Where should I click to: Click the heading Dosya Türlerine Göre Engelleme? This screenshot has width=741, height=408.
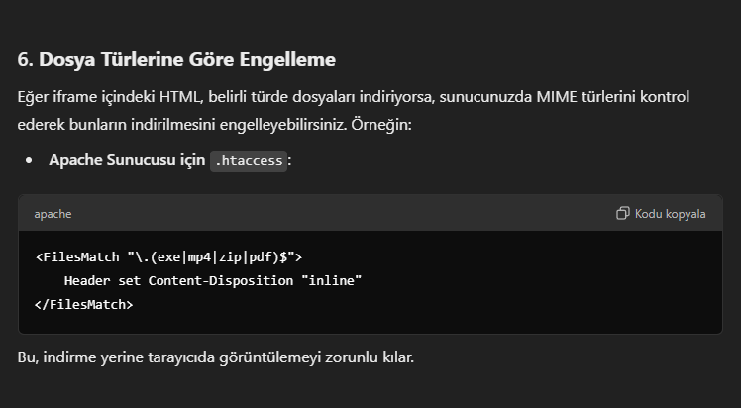tap(176, 60)
